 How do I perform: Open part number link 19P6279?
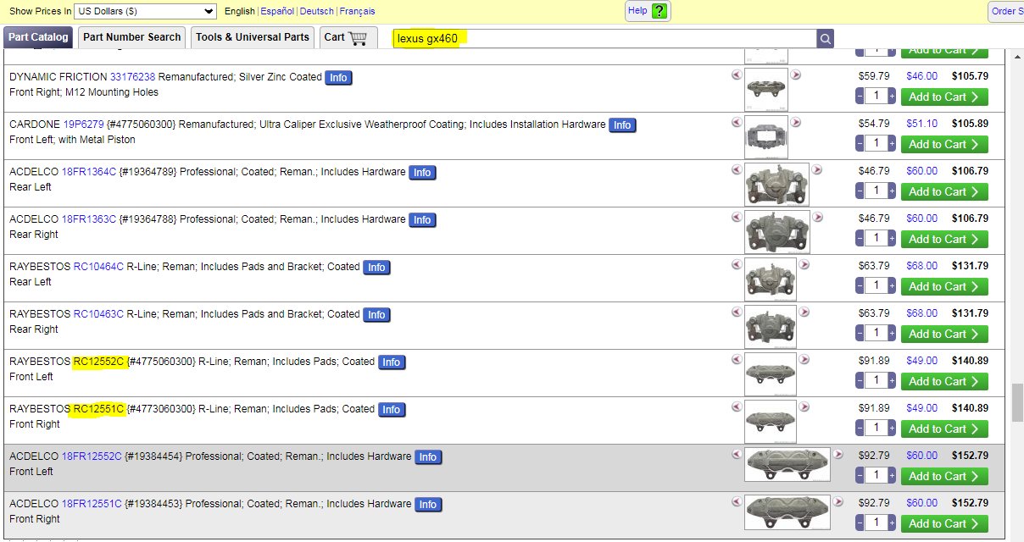[84, 124]
